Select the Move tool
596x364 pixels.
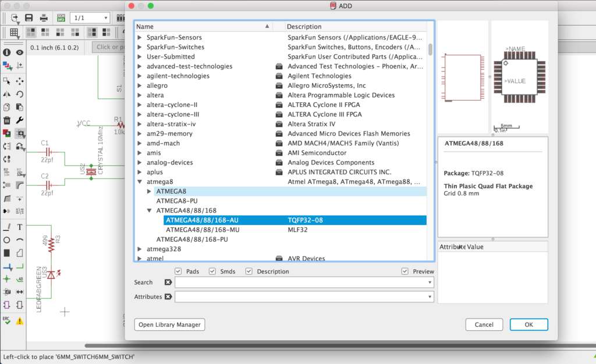(20, 81)
